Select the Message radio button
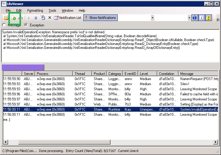 pos(4,25)
